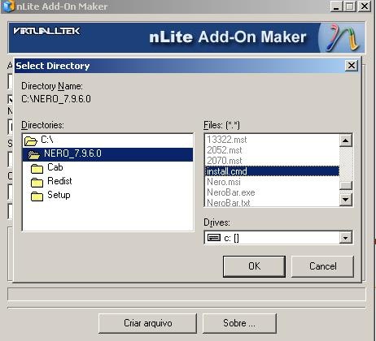Click the nLite Add-On Maker title bar icon
The image size is (376, 341).
point(8,6)
